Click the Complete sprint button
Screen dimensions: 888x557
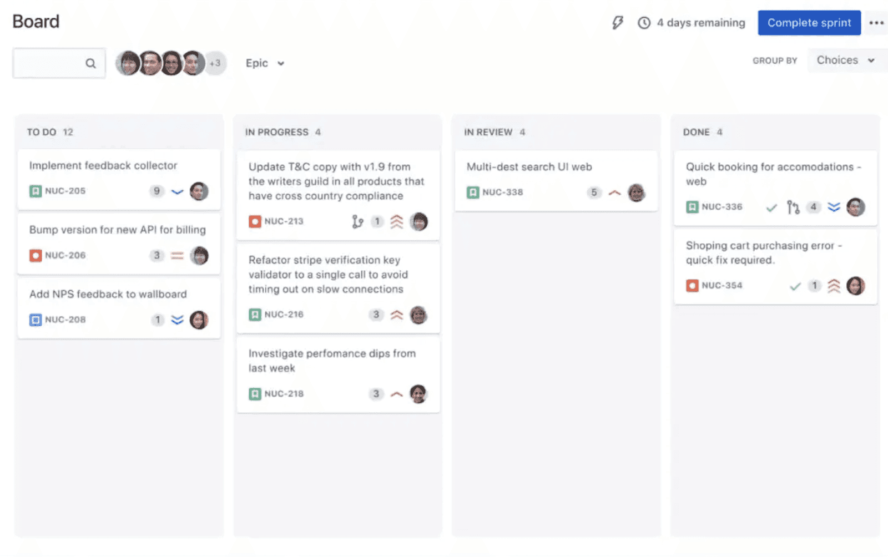point(809,23)
